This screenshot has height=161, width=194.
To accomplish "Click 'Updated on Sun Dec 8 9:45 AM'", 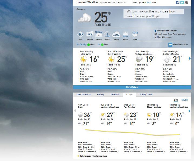I will (113, 3).
